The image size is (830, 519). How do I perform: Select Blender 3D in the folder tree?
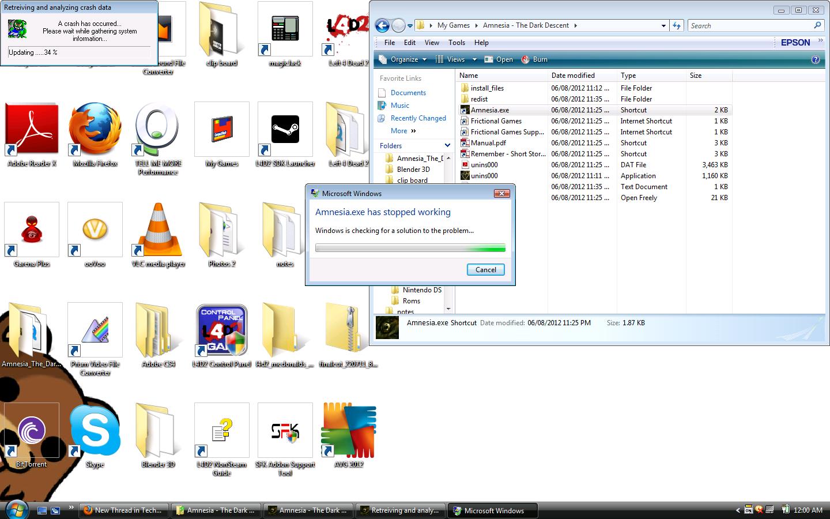tap(413, 170)
